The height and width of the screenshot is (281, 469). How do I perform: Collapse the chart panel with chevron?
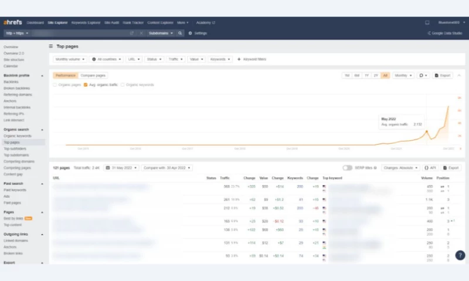point(459,76)
